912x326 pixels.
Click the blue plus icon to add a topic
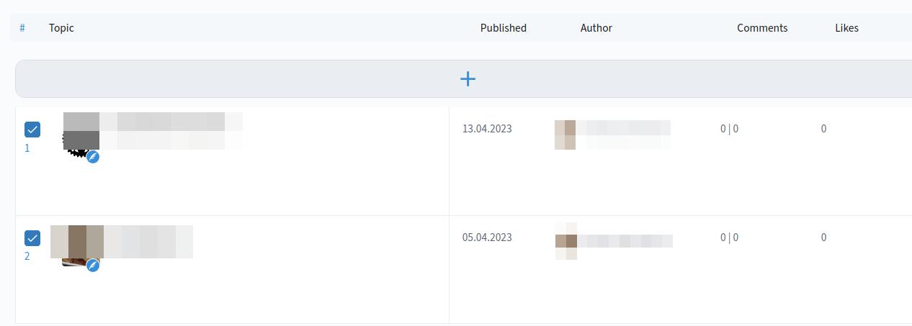[468, 78]
